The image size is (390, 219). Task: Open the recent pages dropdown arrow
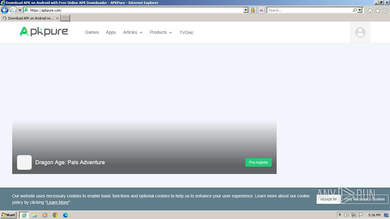click(20, 10)
